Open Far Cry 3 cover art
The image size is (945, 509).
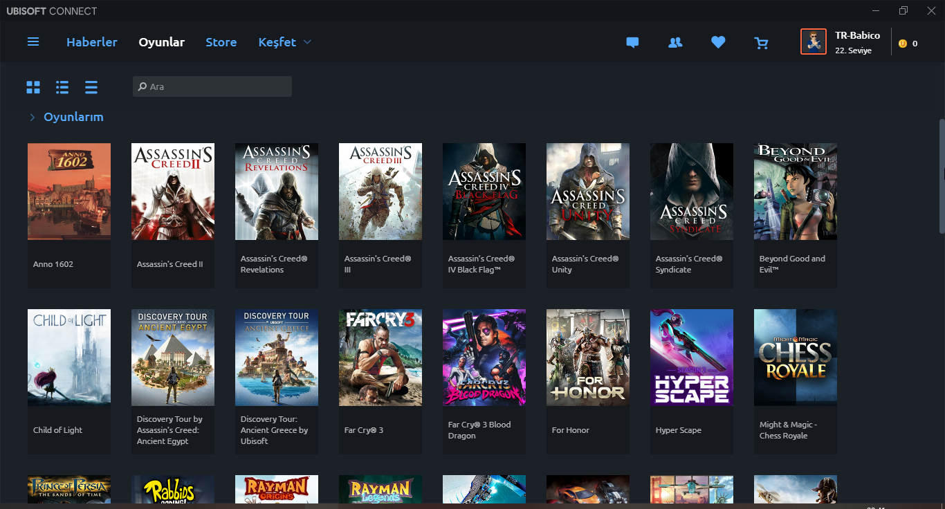tap(380, 358)
